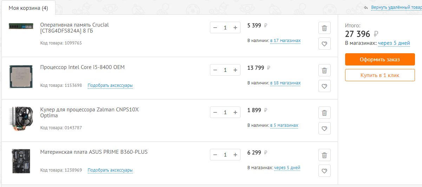Edit the quantity field for Crucial RAM
Image resolution: width=422 pixels, height=187 pixels.
(225, 28)
